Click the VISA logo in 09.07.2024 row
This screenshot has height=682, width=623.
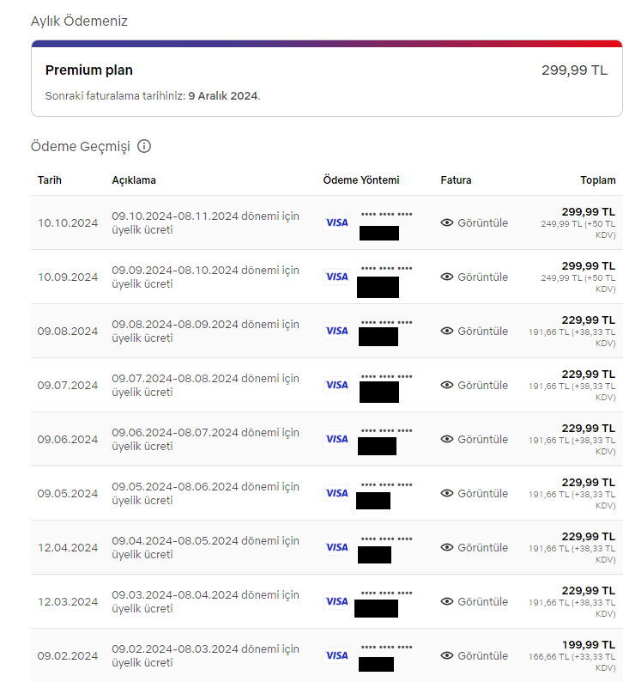336,385
